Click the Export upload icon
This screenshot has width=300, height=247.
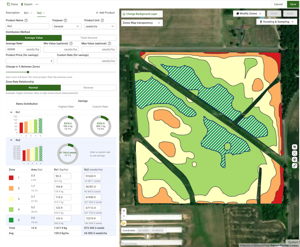click(22, 4)
